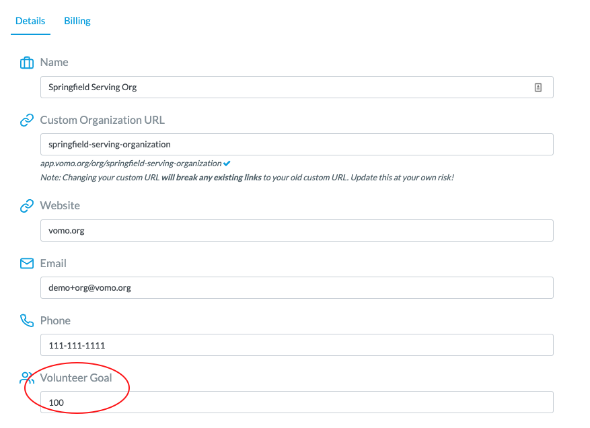Click the envelope icon beside Email
Image resolution: width=590 pixels, height=428 pixels.
tap(27, 263)
